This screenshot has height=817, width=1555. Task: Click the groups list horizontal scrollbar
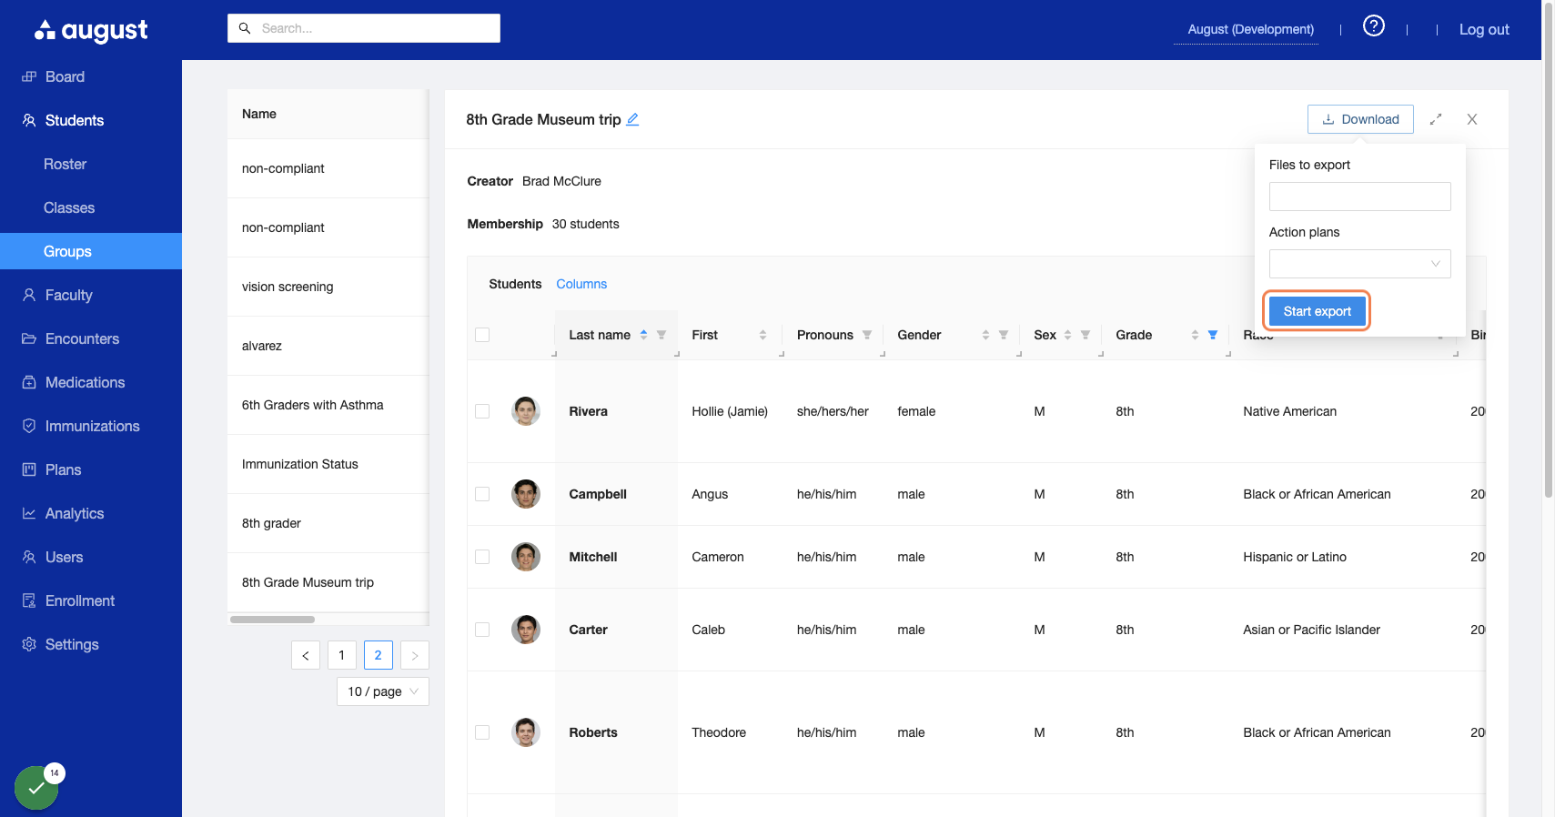pos(272,620)
